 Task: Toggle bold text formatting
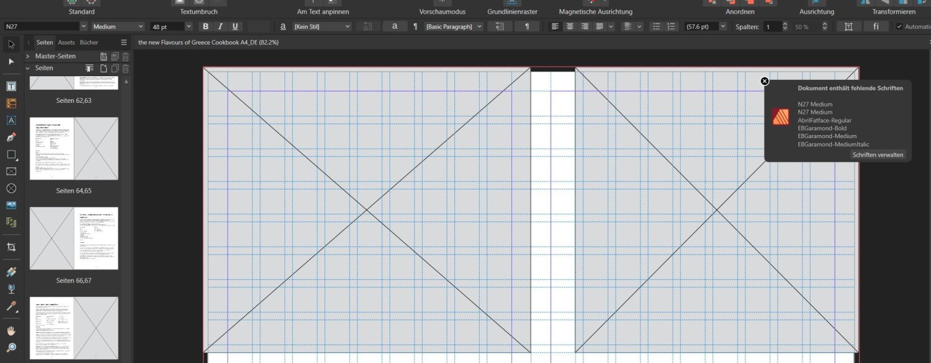click(x=205, y=26)
